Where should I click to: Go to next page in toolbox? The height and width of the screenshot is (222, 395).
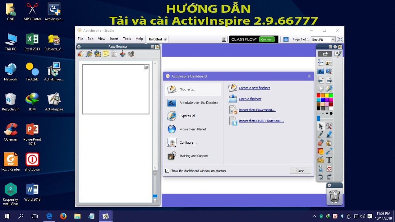(x=329, y=80)
